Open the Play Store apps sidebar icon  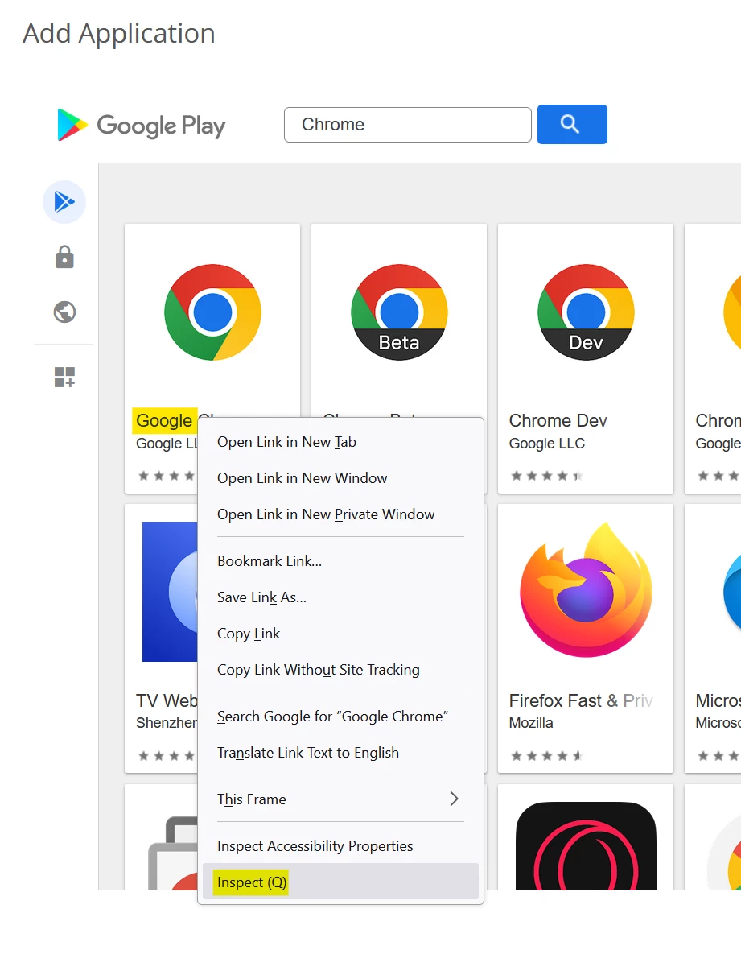click(x=64, y=202)
